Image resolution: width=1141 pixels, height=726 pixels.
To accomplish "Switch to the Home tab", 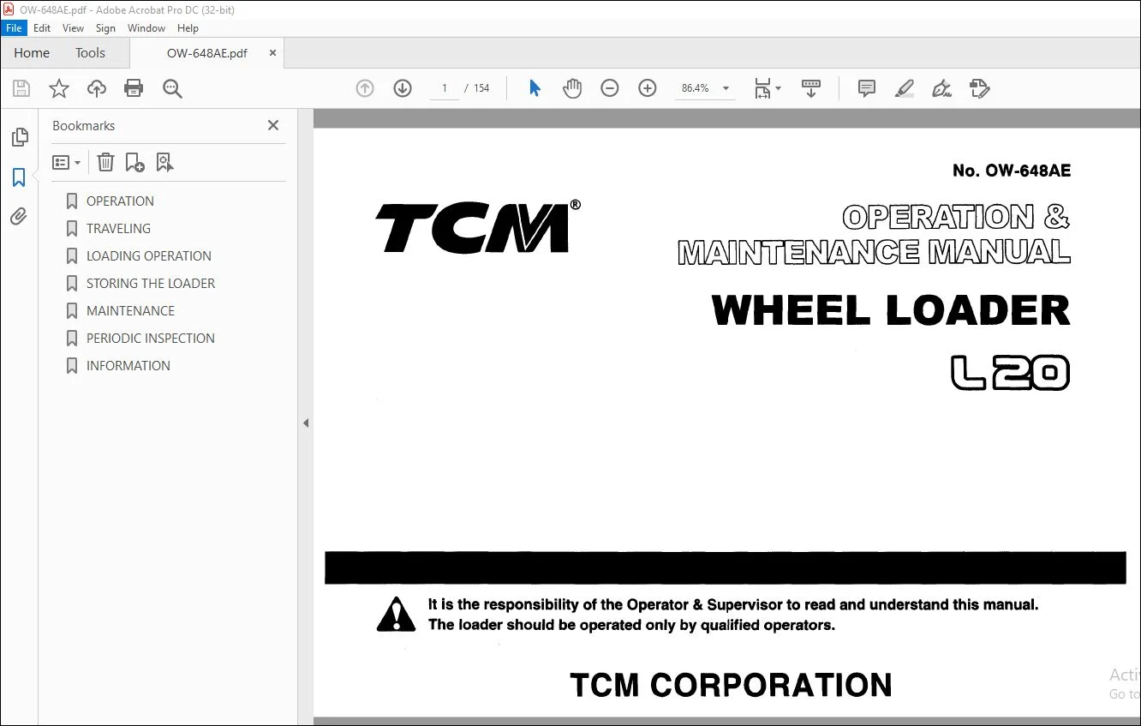I will click(x=32, y=53).
